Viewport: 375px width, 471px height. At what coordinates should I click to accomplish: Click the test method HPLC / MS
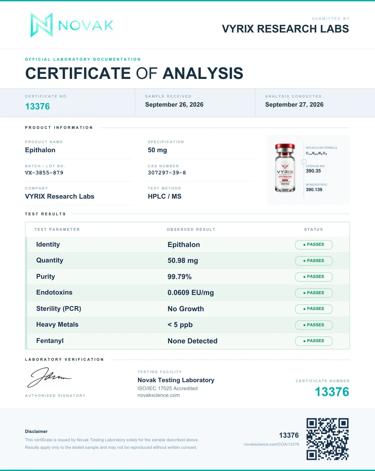(x=165, y=197)
